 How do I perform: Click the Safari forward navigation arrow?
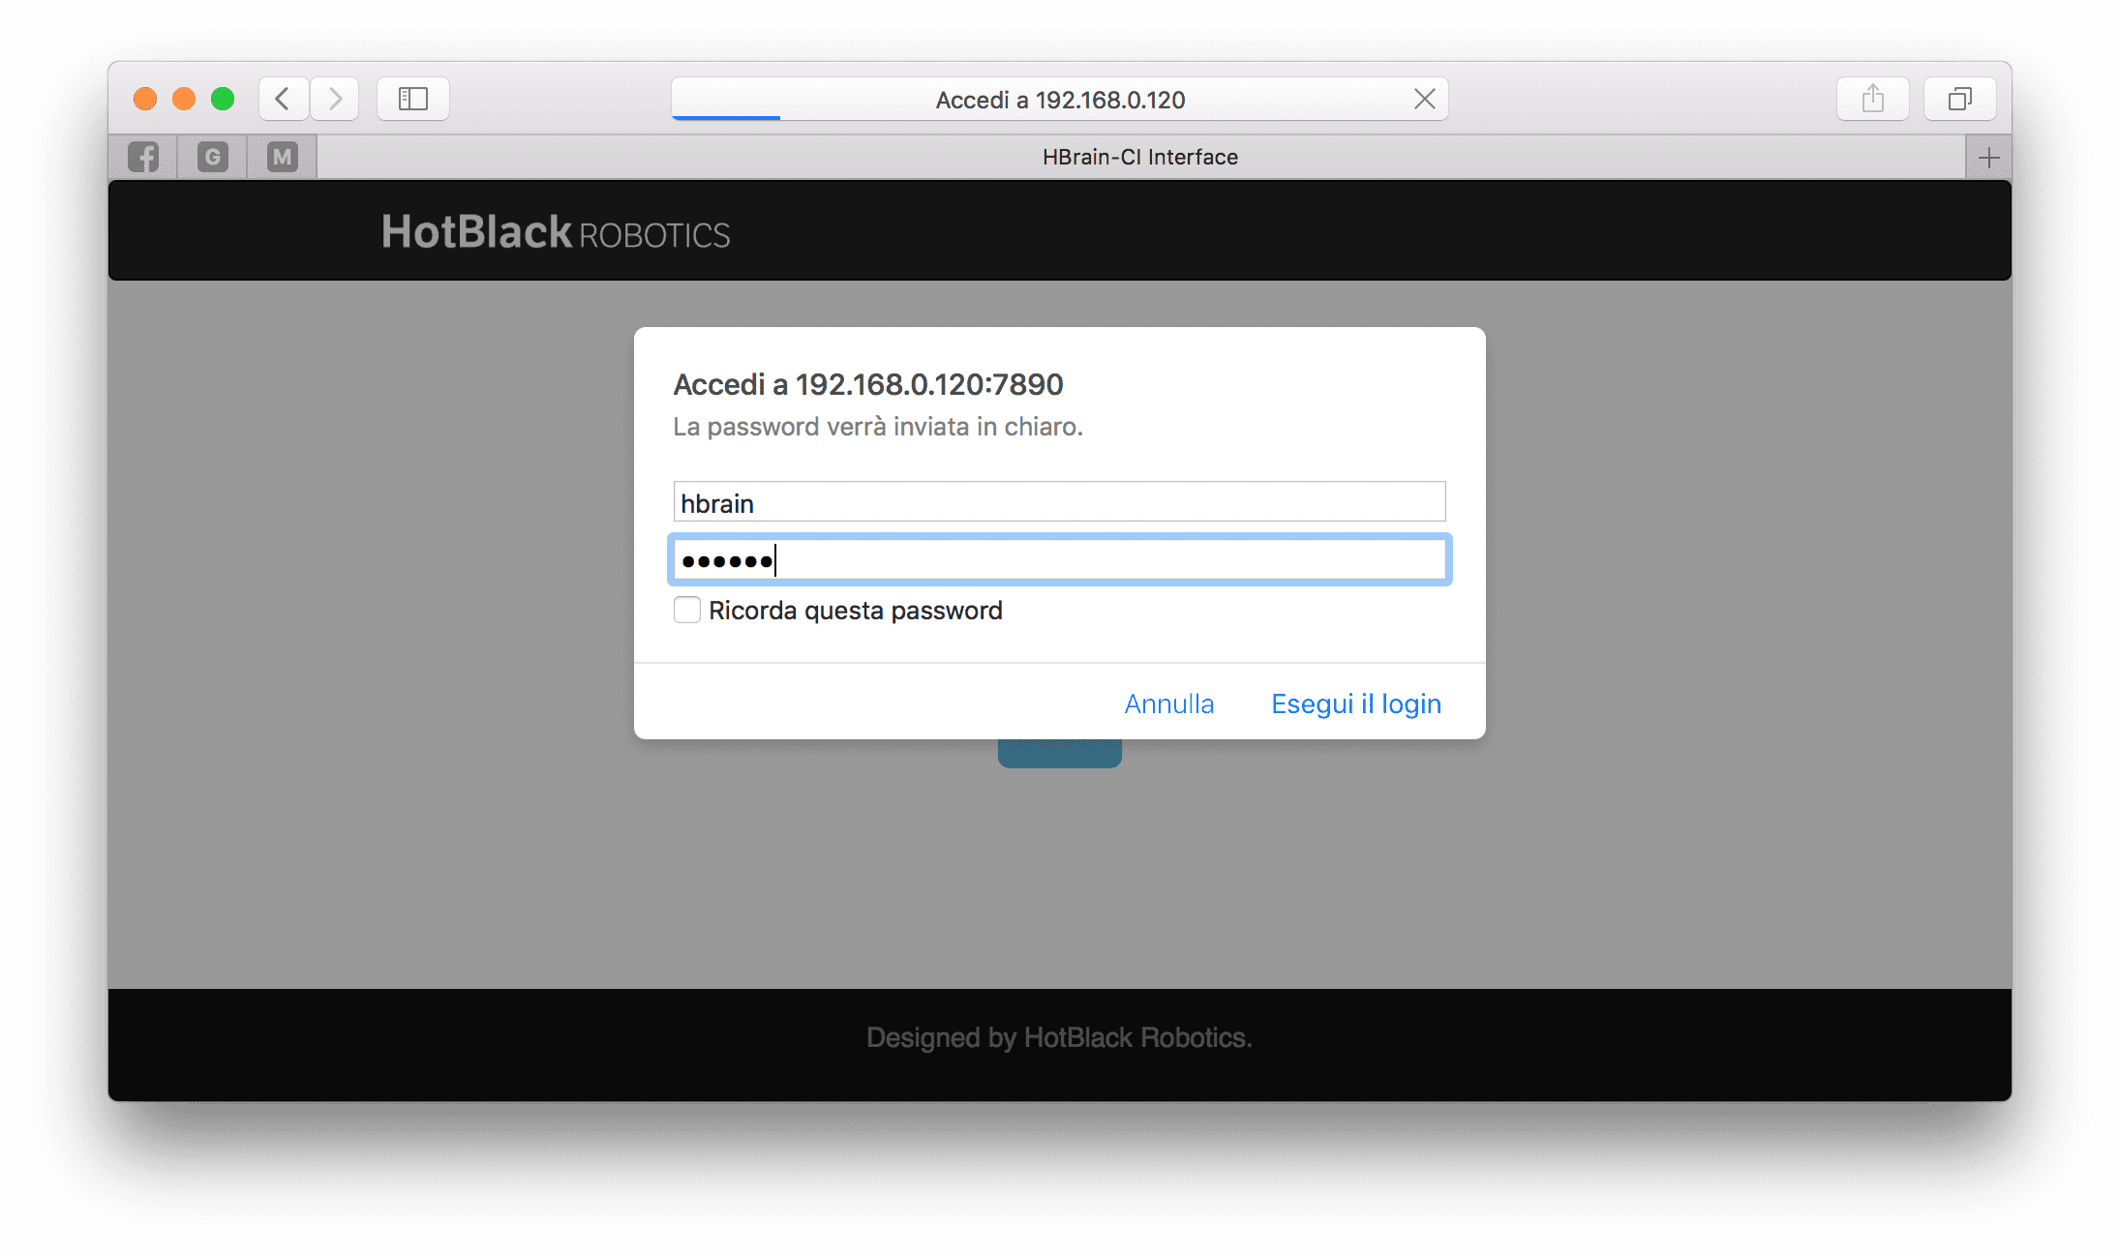click(335, 99)
